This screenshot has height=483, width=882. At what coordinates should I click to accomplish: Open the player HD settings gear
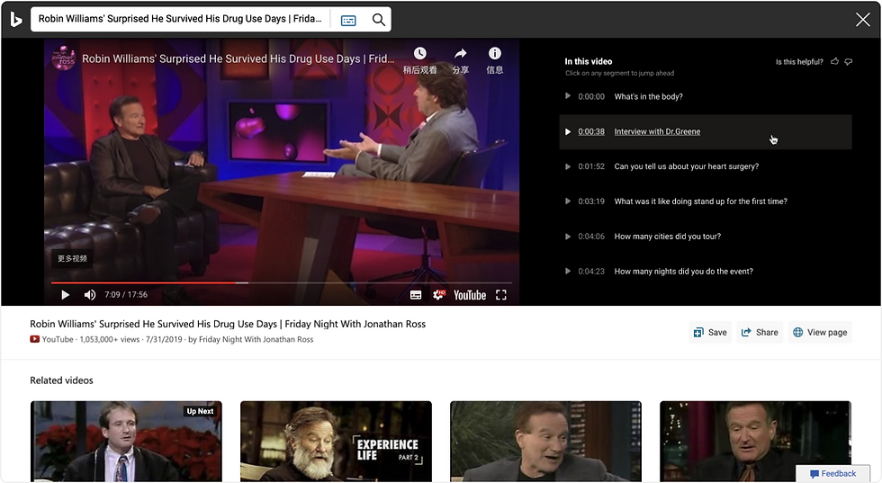pyautogui.click(x=438, y=295)
